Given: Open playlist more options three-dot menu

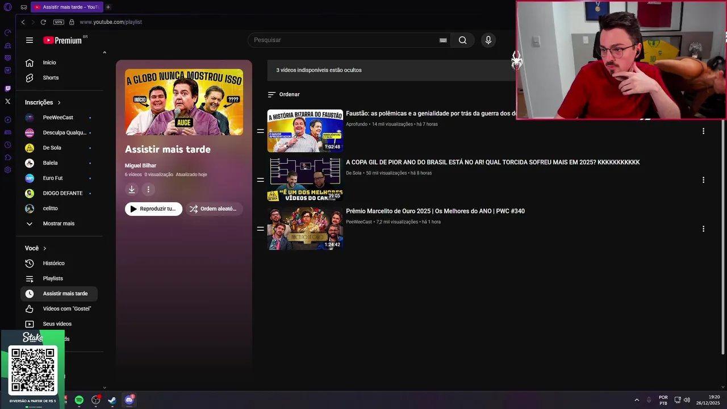Looking at the screenshot, I should [x=148, y=190].
